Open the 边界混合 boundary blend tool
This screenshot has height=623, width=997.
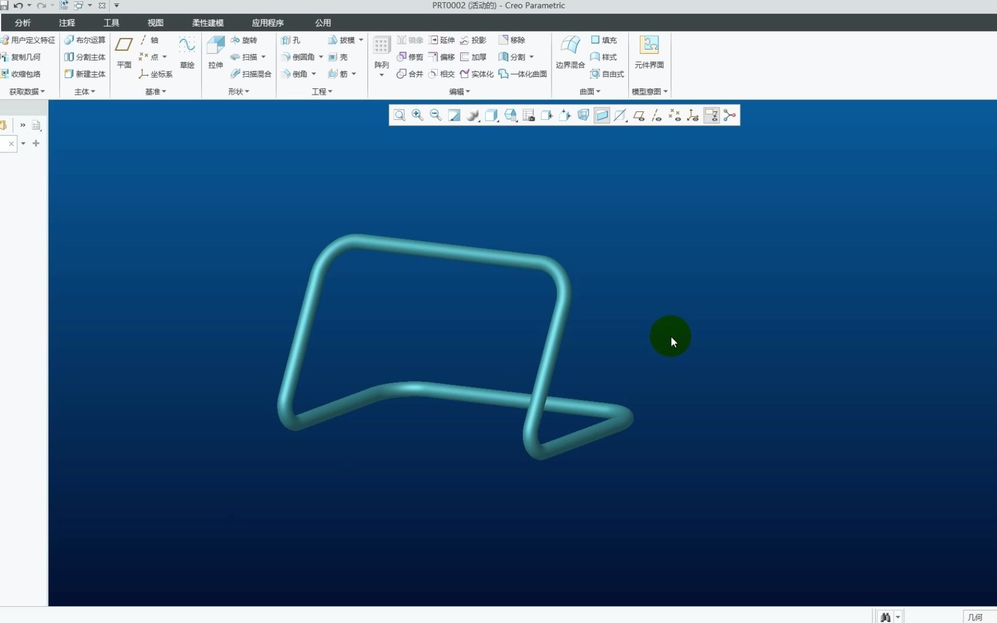click(570, 52)
